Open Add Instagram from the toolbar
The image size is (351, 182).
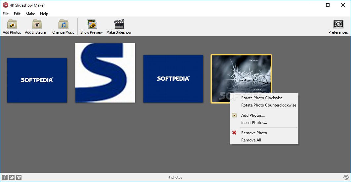[37, 27]
